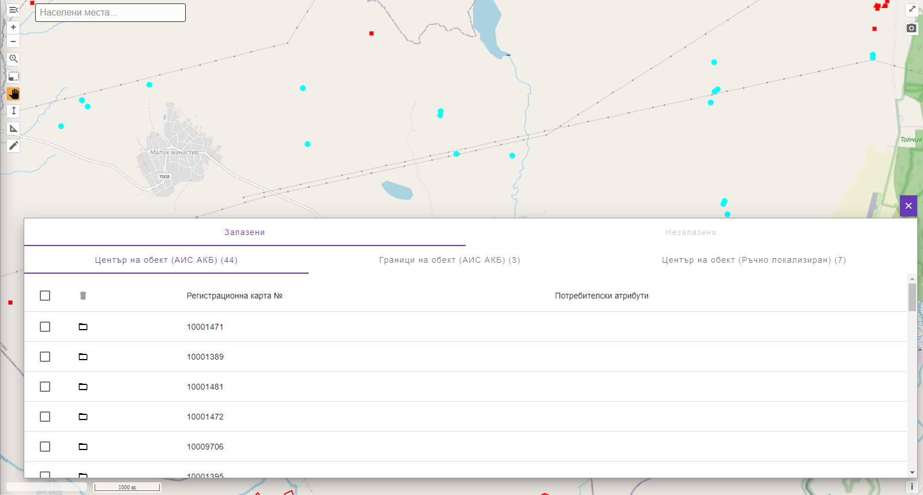Open map info button at bottom right
The width and height of the screenshot is (923, 495).
tap(912, 487)
